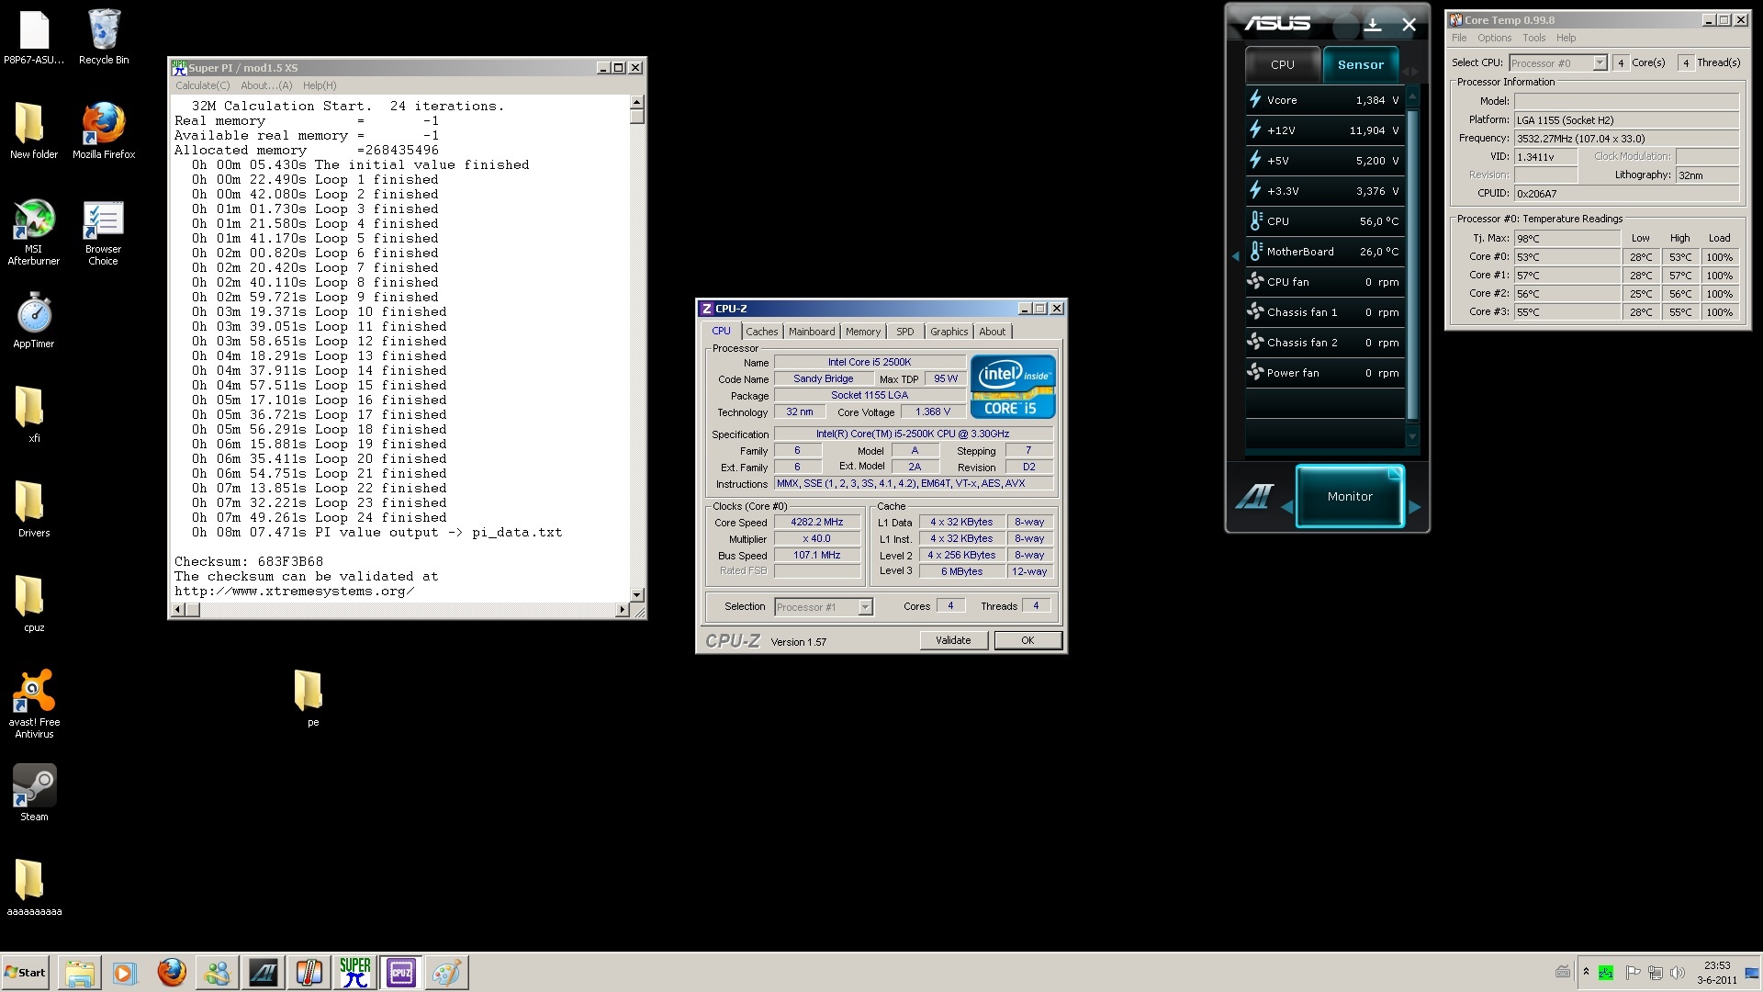Click the AI Suite logo icon

tap(1254, 497)
